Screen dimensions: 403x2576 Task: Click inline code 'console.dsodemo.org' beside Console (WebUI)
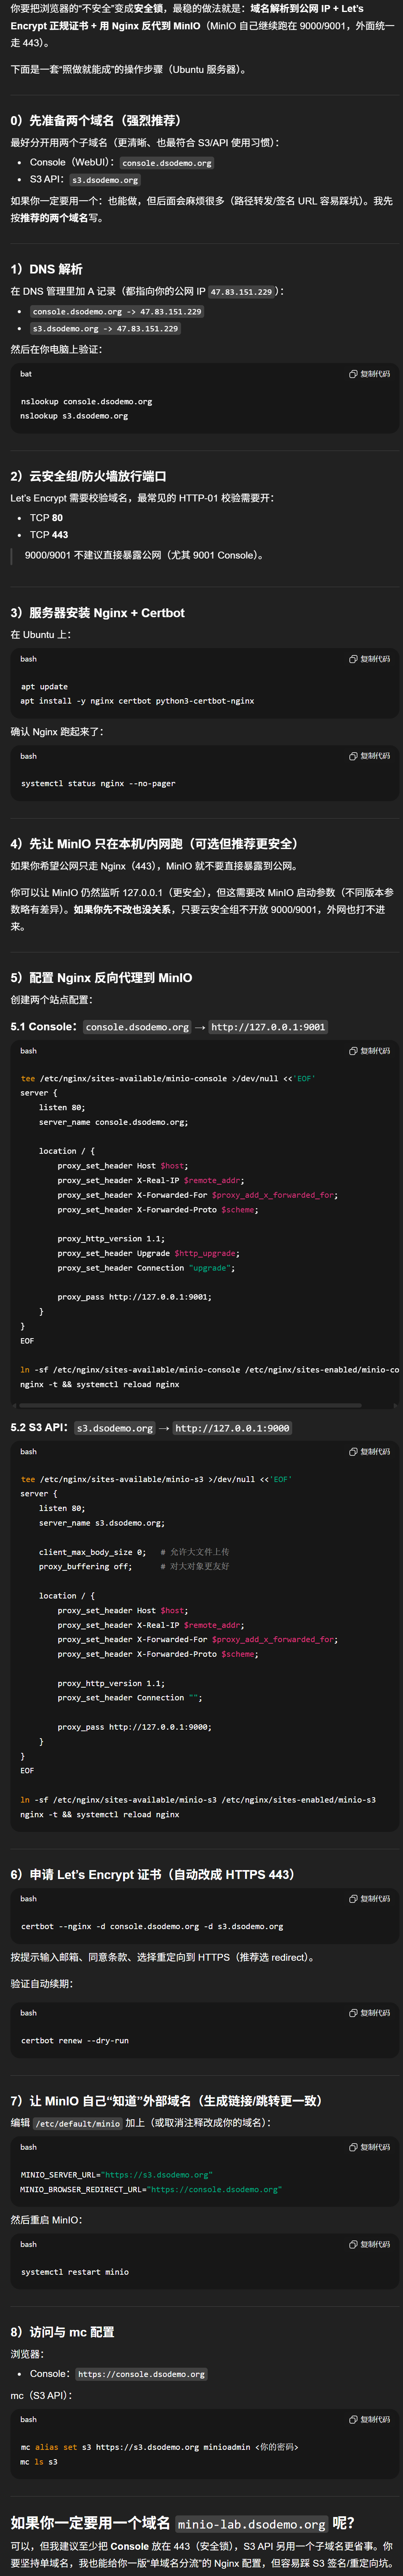[167, 163]
